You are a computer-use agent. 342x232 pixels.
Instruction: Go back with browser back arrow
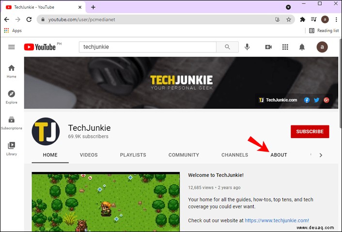click(7, 19)
